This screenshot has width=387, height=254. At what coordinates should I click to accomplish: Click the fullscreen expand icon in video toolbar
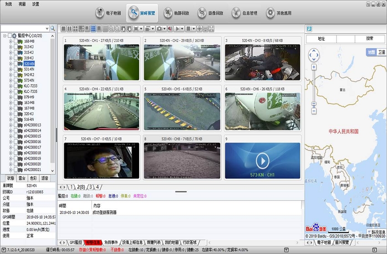[x=212, y=29]
